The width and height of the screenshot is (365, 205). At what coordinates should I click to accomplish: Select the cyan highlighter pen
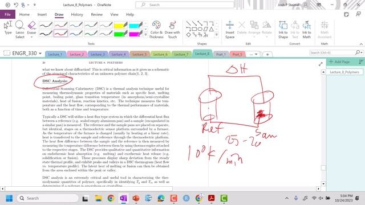coord(136,25)
